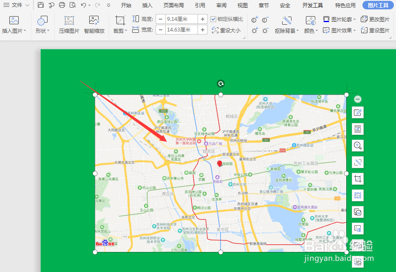Expand the 抠除背景 dropdown arrow

[x=297, y=31]
